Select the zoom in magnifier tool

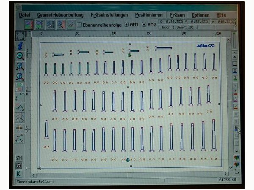click(x=20, y=56)
